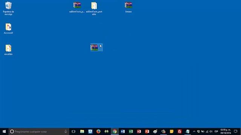
Task: Click the Cortana search box
Action: (39, 132)
